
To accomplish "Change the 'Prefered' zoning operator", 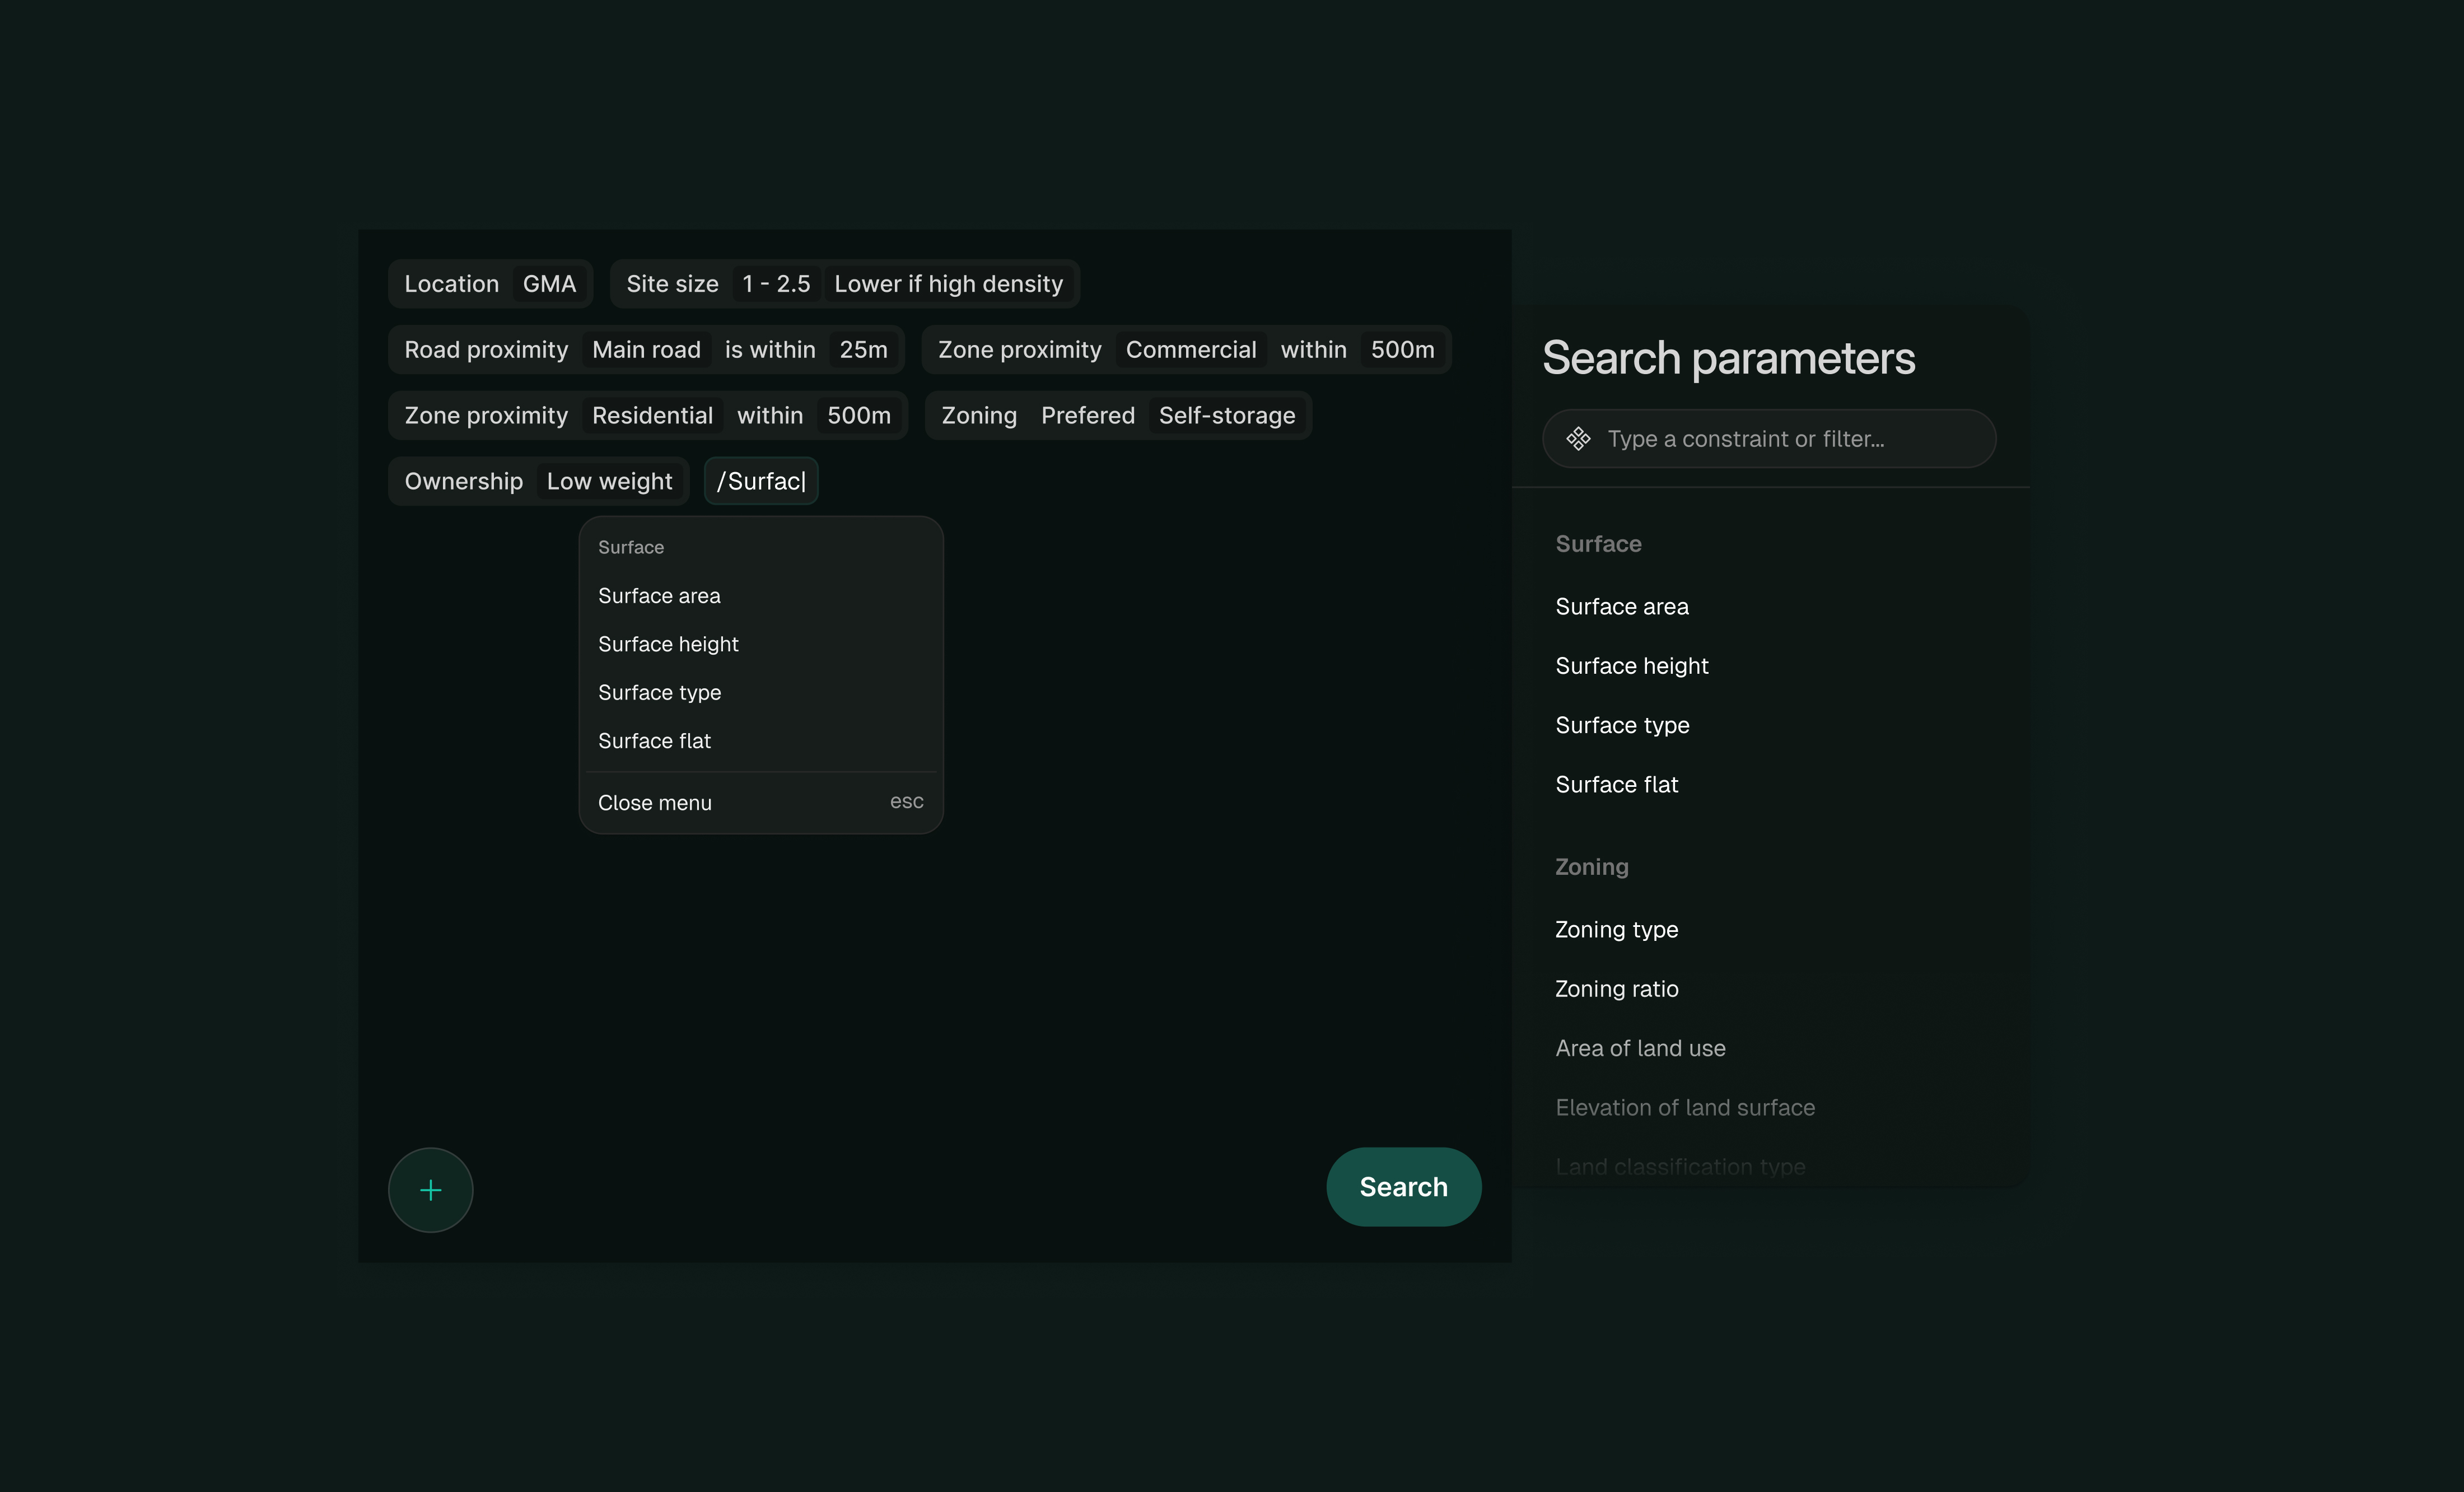I will click(1087, 416).
